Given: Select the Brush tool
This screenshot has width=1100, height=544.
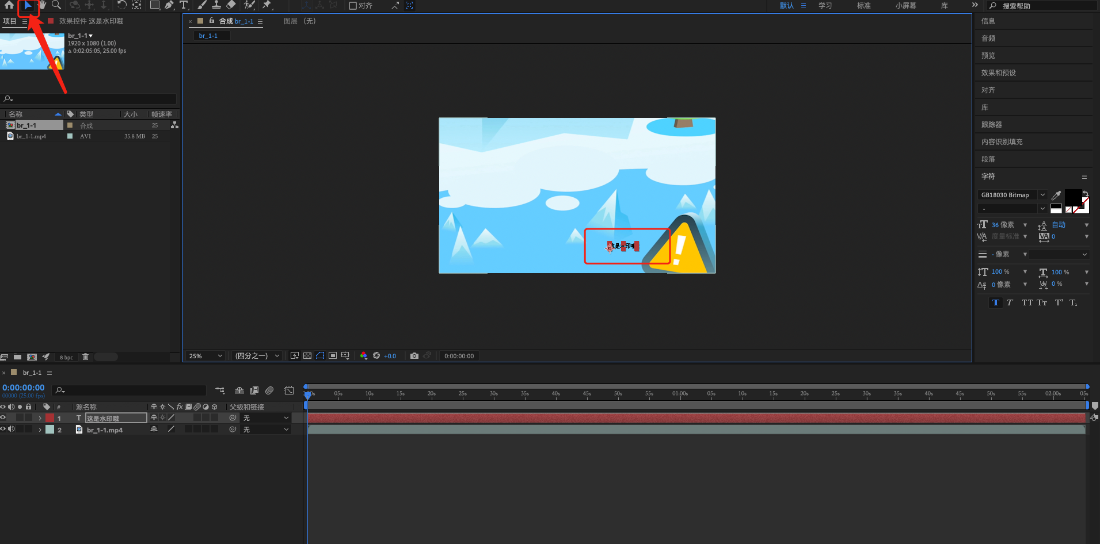Looking at the screenshot, I should click(202, 5).
